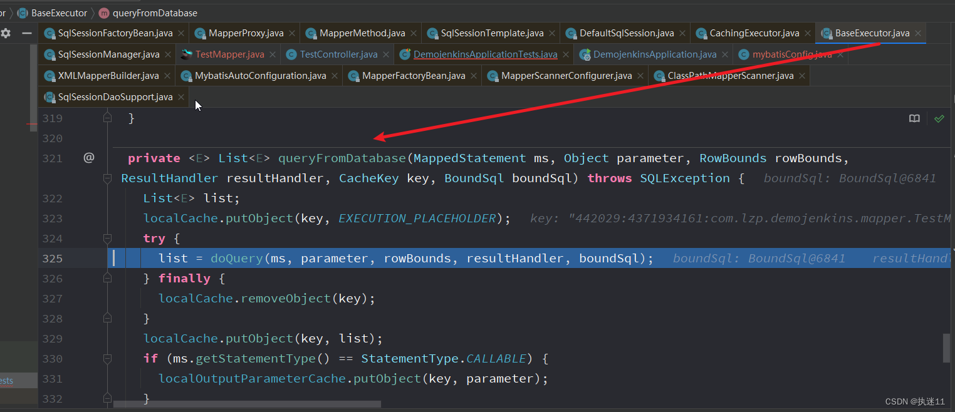Click the editor horizontal scrollbar thumb
This screenshot has width=955, height=412.
[247, 404]
